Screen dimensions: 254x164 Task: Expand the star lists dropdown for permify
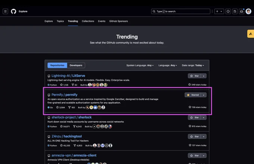204,95
